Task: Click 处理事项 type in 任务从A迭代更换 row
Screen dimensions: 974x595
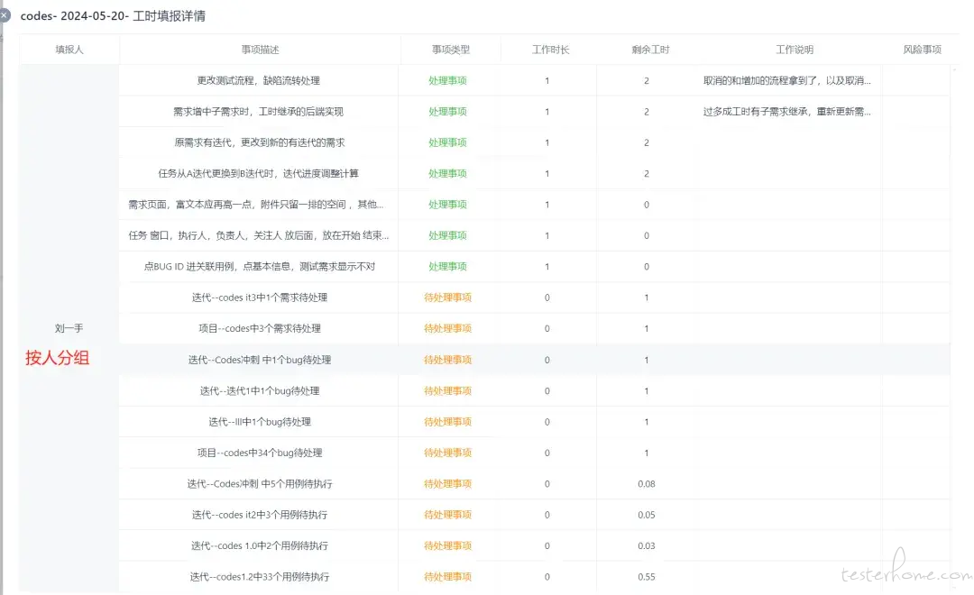Action: coord(447,174)
